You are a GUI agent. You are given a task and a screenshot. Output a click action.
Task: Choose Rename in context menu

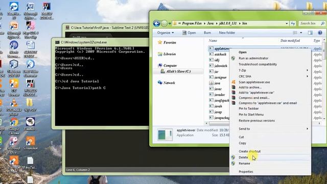[270, 164]
